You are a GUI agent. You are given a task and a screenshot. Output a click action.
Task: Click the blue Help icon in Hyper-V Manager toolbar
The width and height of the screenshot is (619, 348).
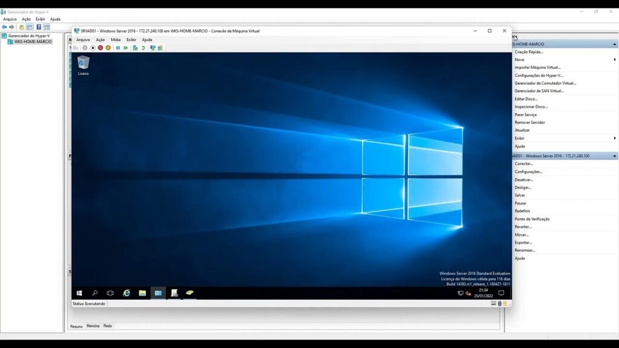(x=39, y=27)
